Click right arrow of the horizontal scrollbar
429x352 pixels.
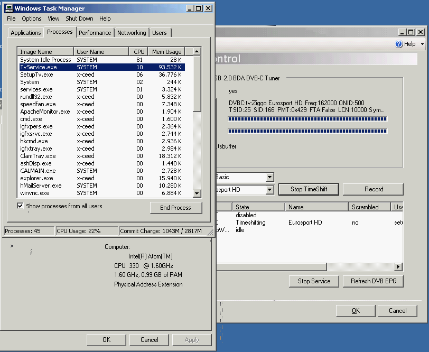[x=398, y=267]
